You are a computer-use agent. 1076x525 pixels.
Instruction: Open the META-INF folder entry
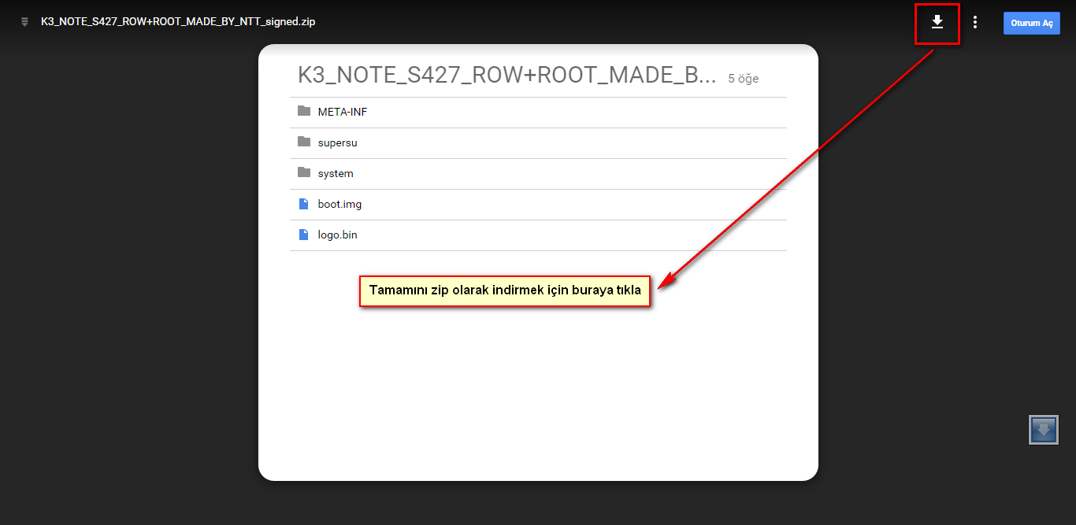[343, 112]
